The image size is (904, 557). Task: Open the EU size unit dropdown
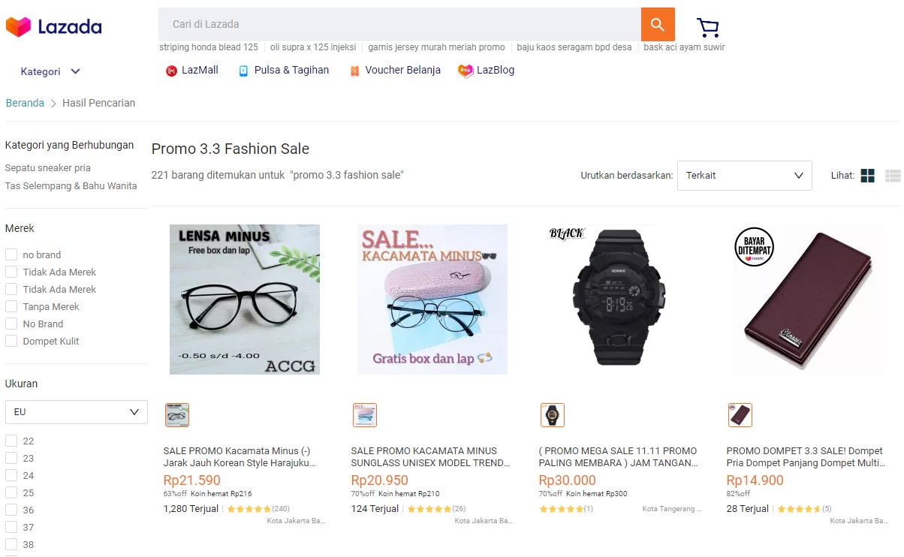point(76,411)
